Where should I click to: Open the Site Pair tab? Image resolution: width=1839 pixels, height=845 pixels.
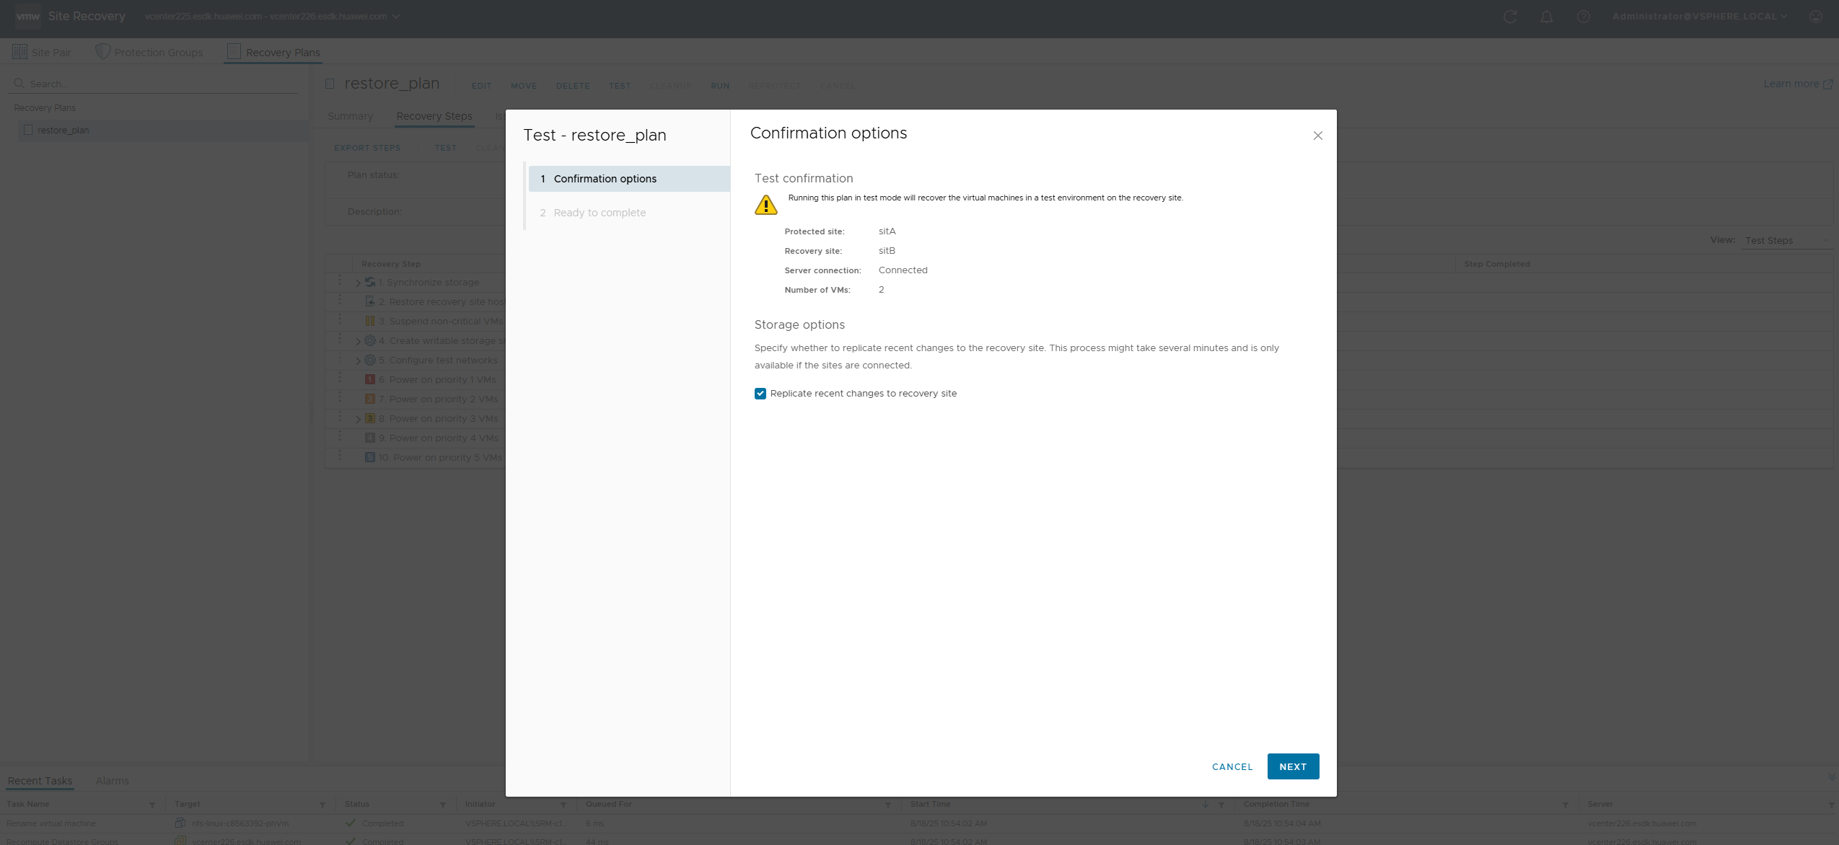pos(42,52)
